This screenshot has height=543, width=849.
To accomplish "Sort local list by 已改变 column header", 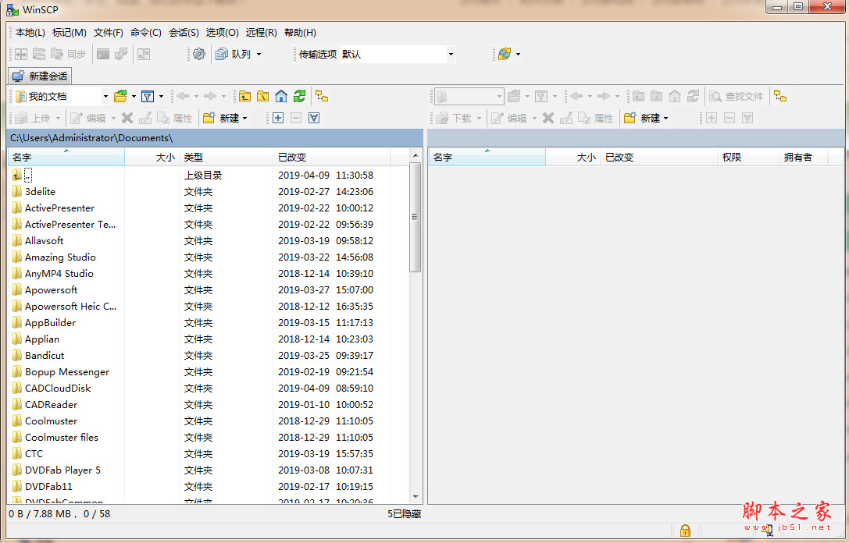I will click(332, 158).
